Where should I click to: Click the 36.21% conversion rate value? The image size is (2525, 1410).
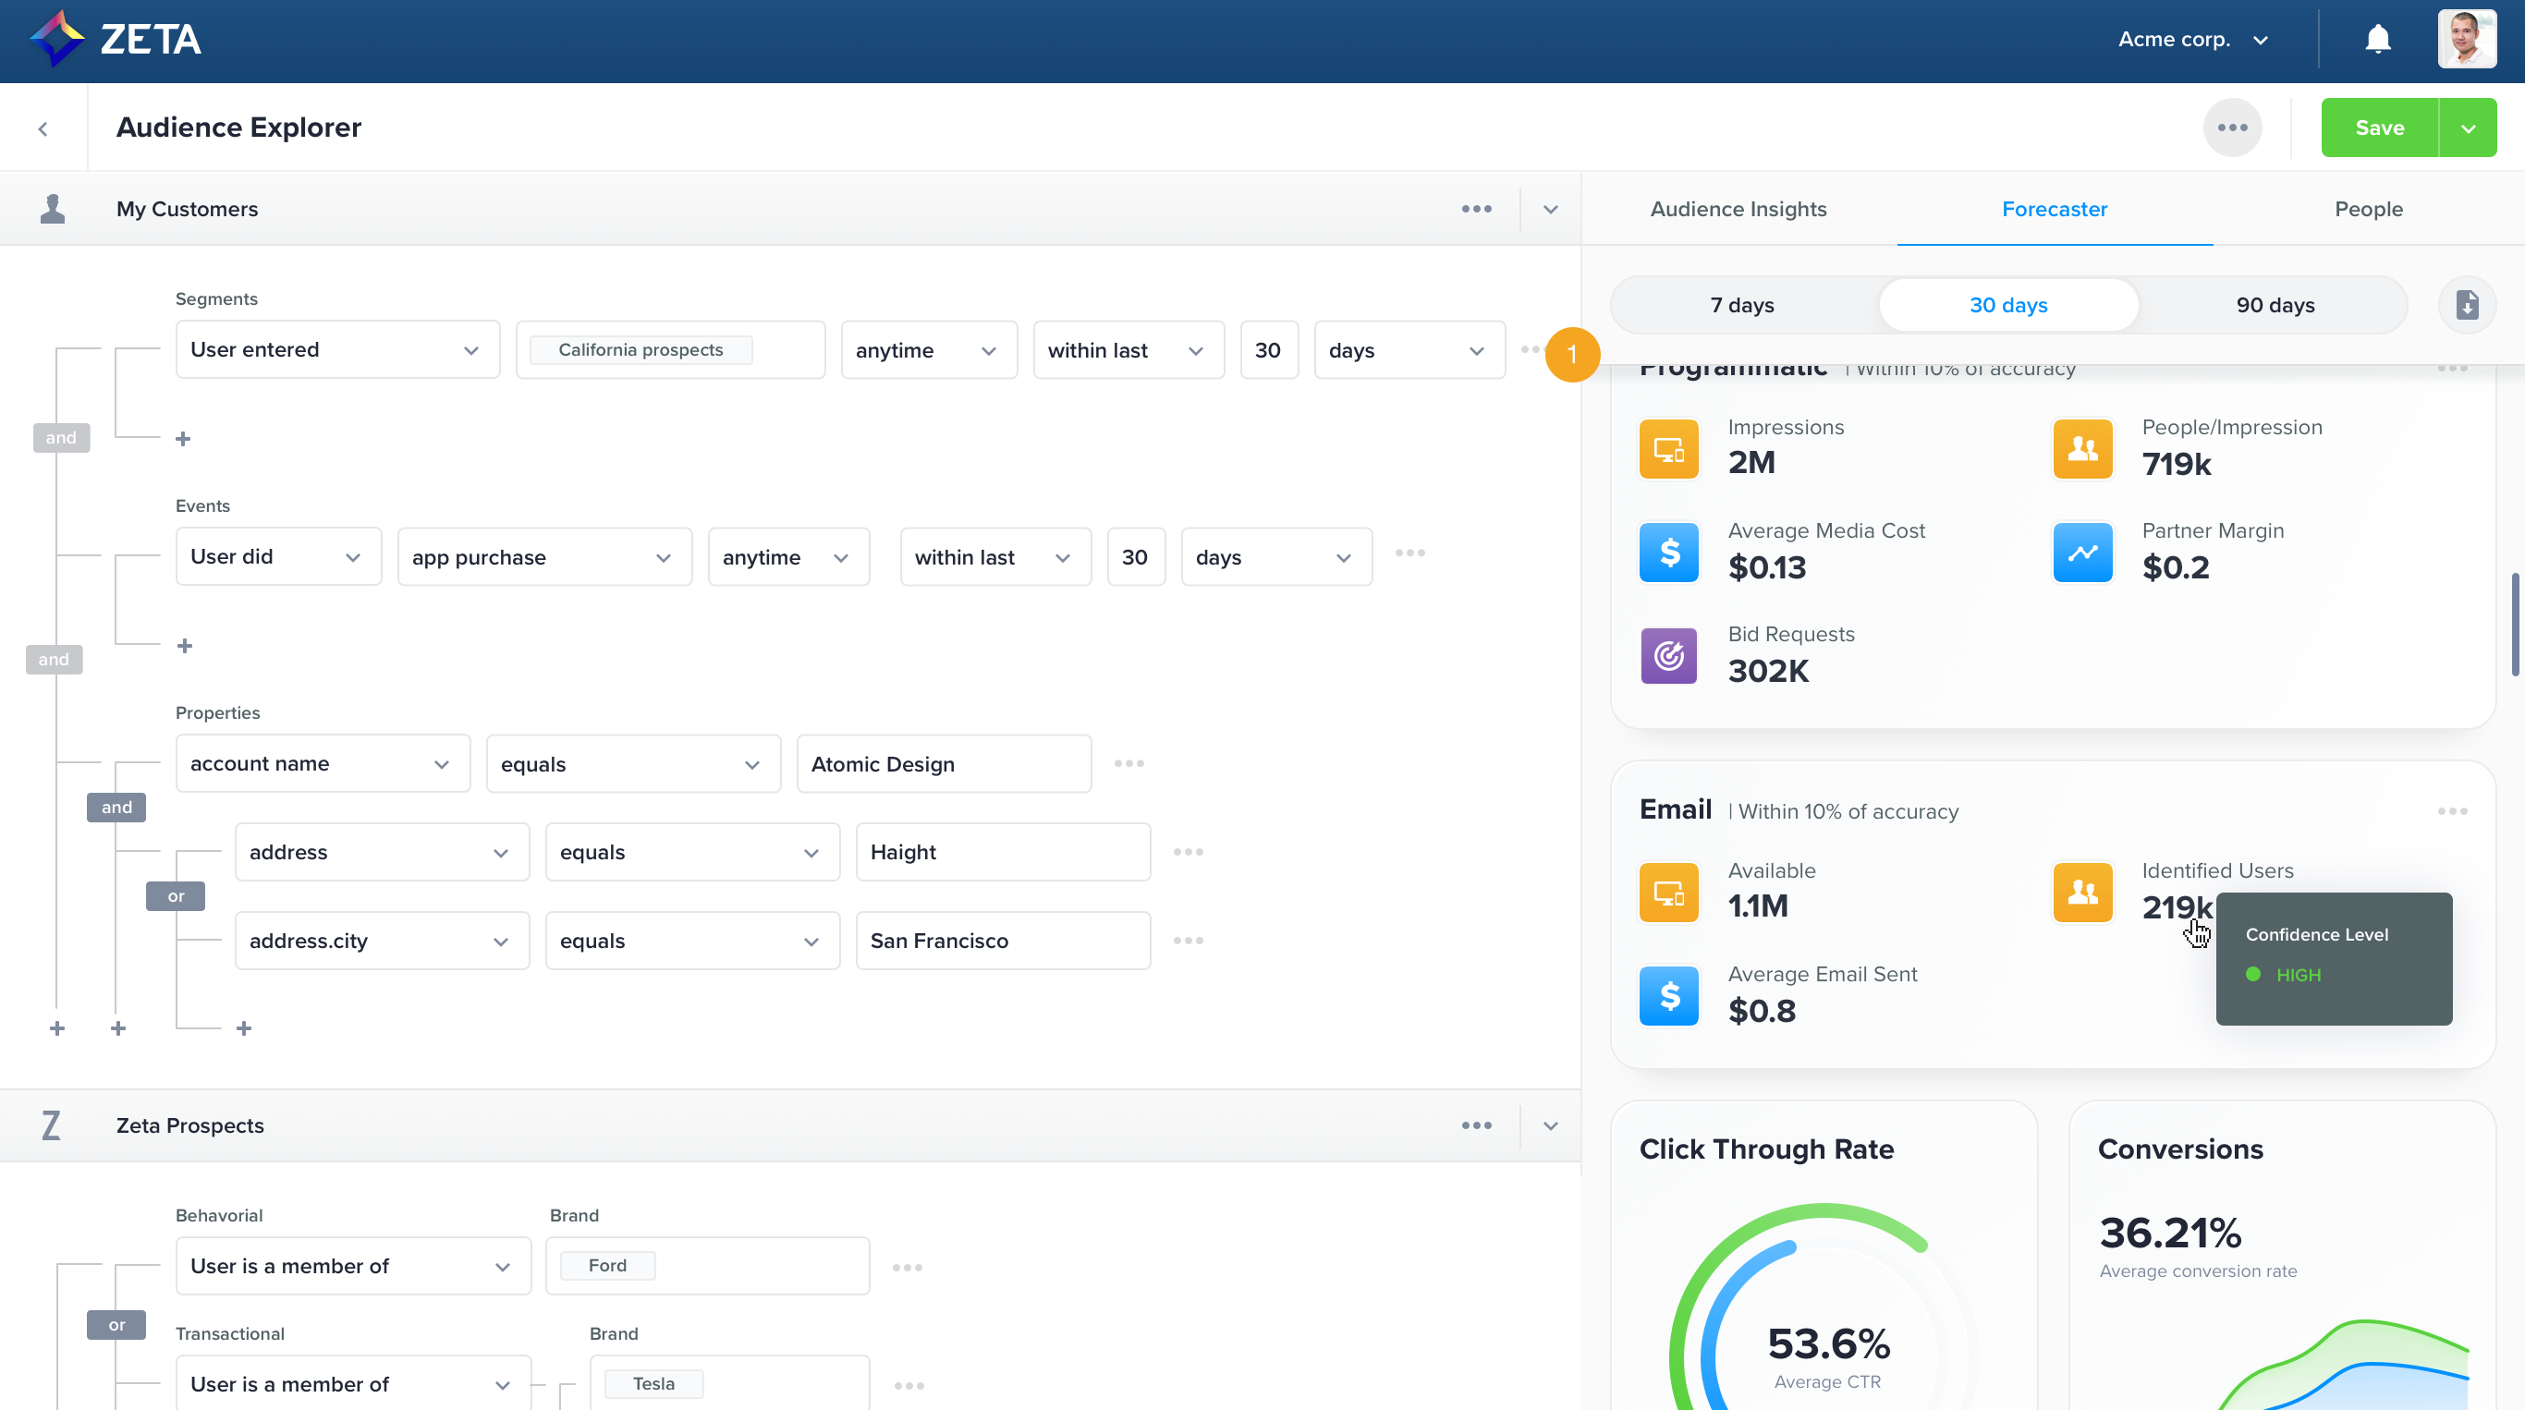2170,1233
